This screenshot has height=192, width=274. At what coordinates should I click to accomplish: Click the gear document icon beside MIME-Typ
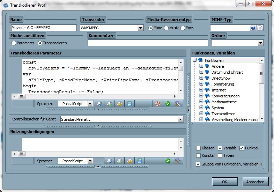pos(260,28)
